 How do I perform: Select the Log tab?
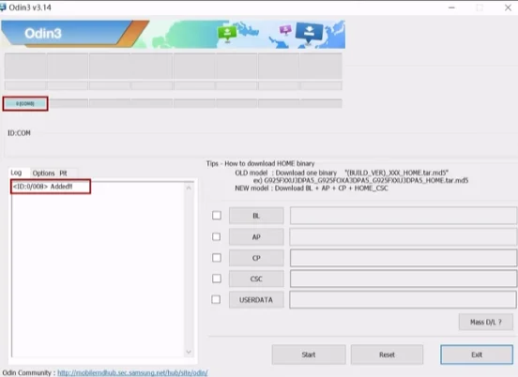coord(16,173)
